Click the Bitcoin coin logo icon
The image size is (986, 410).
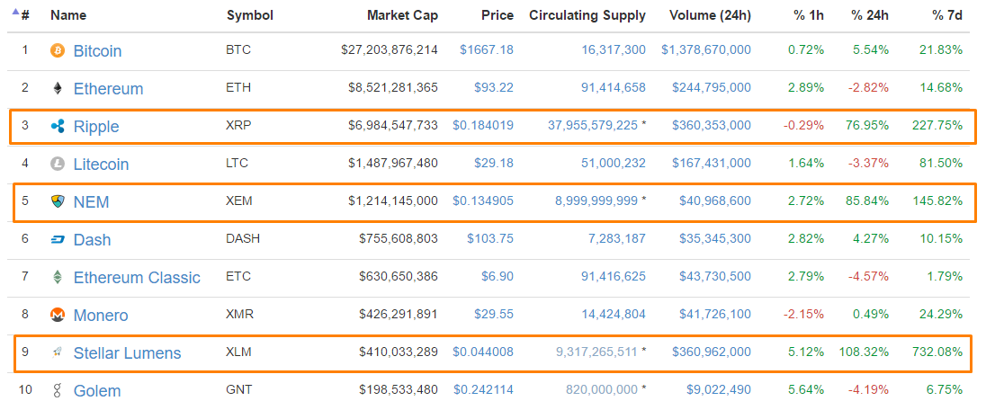point(58,50)
